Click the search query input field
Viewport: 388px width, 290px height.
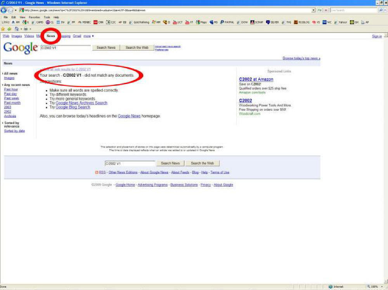click(x=64, y=47)
